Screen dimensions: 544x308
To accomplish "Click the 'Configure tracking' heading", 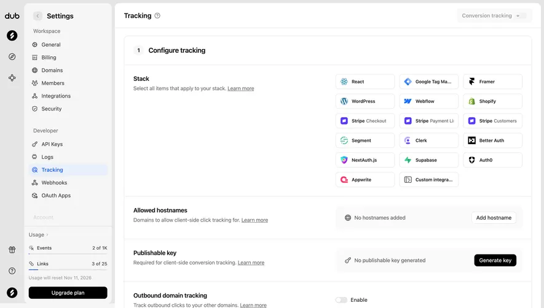I will 177,50.
